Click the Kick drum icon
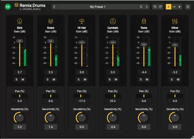The height and width of the screenshot is (139, 194). 20,21
